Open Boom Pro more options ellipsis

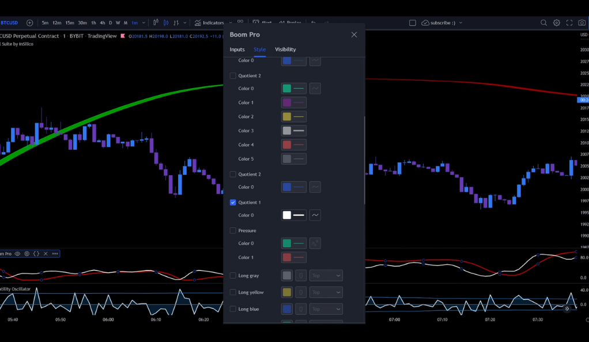55,253
